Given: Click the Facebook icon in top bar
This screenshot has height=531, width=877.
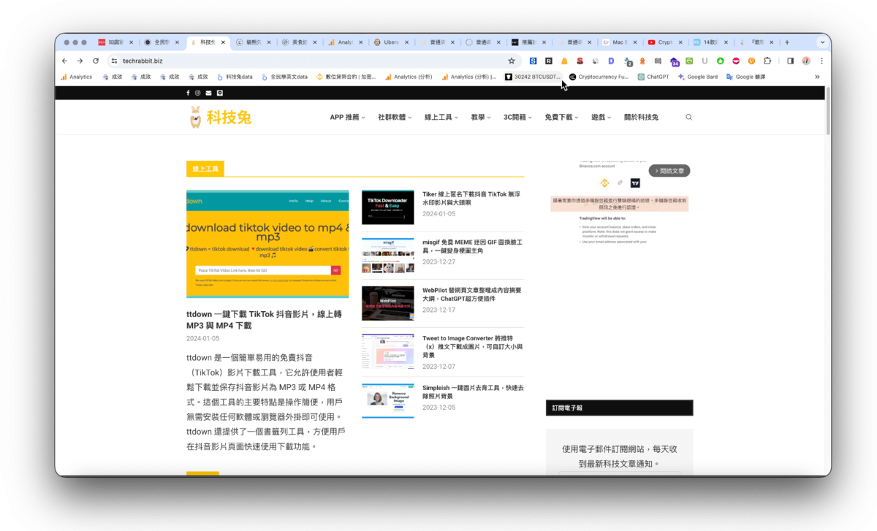Looking at the screenshot, I should (x=188, y=93).
